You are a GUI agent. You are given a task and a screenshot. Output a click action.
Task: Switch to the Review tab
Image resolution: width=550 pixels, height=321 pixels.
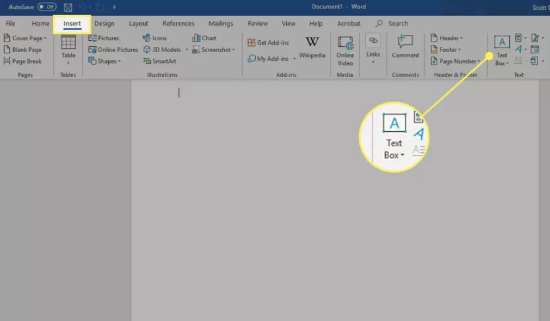click(x=257, y=24)
